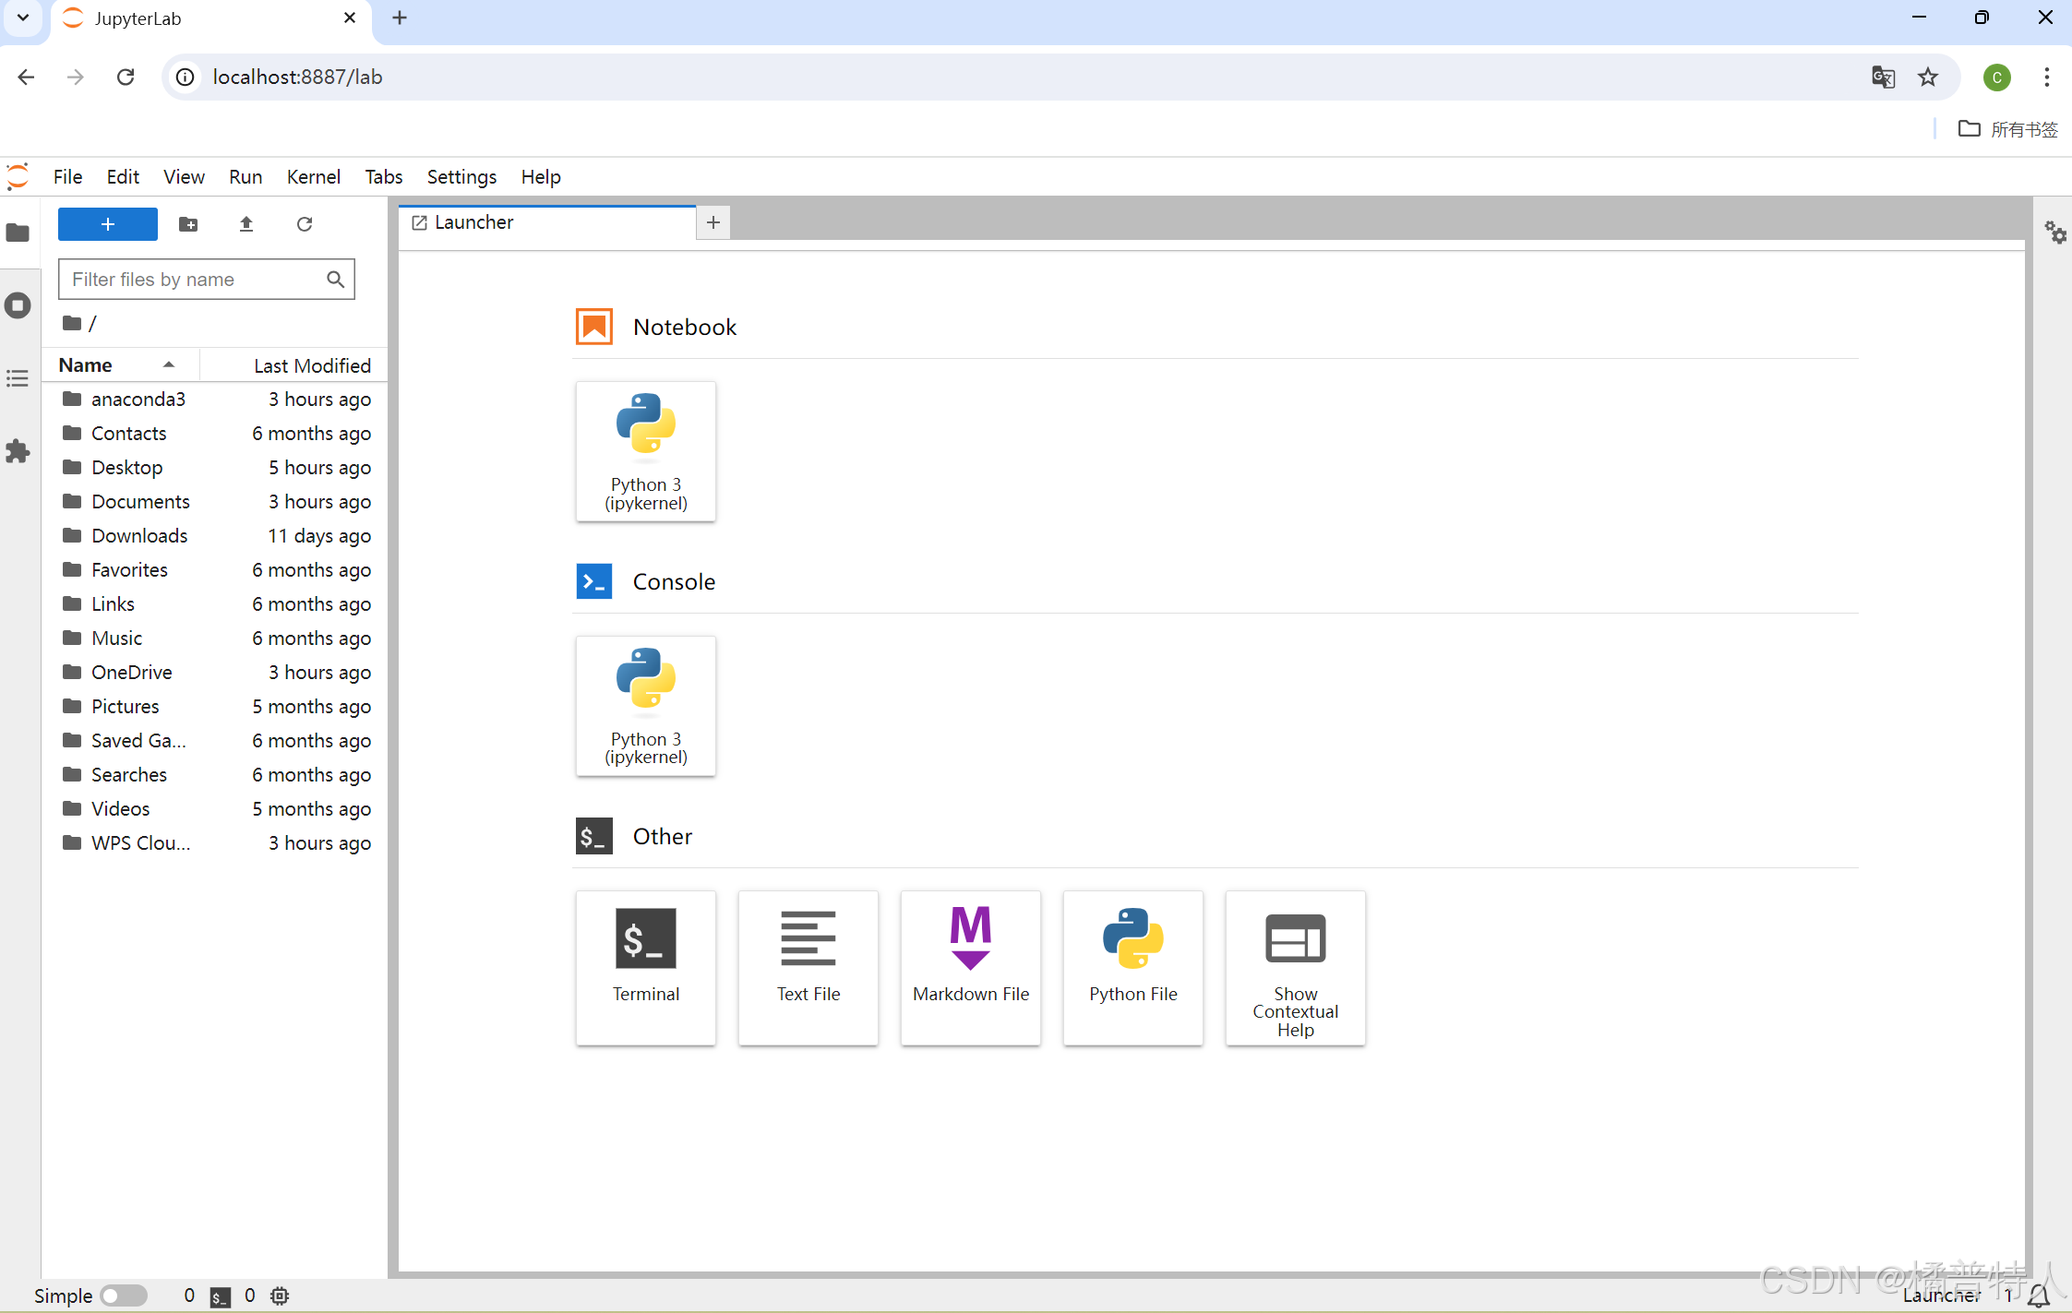Open the Table of Contents sidebar
2072x1313 pixels.
click(18, 378)
